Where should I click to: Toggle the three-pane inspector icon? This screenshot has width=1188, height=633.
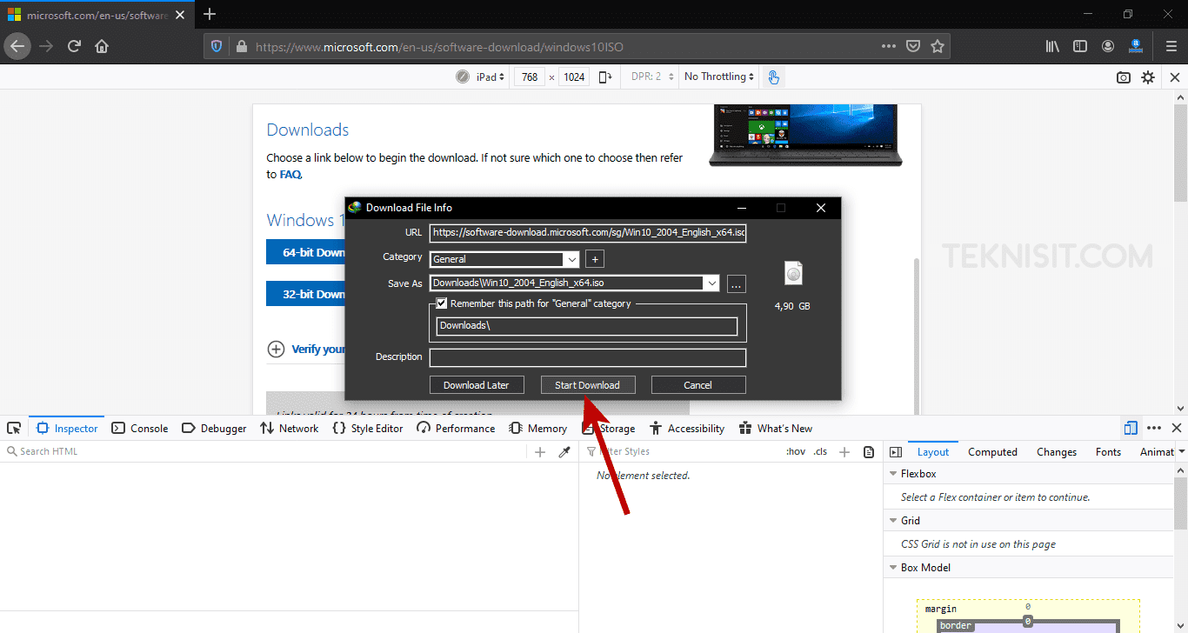(x=895, y=452)
